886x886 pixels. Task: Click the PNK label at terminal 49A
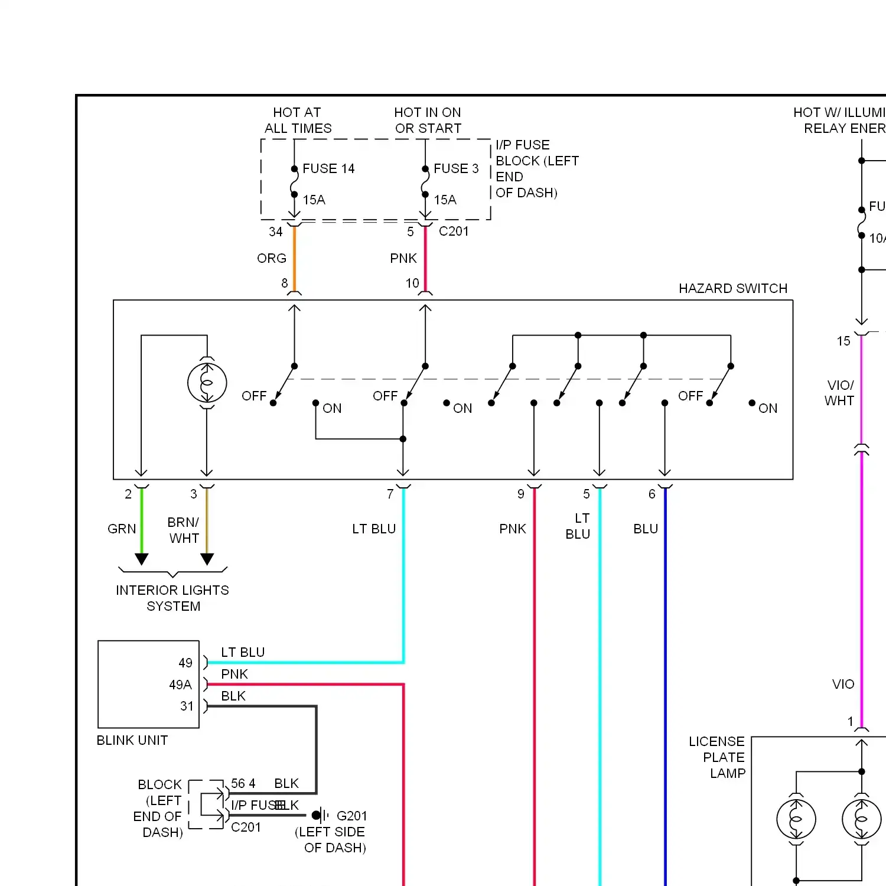pos(234,674)
